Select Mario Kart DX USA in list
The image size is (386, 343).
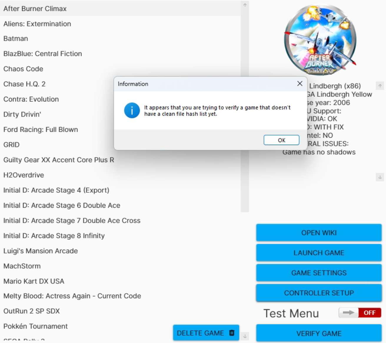point(34,281)
